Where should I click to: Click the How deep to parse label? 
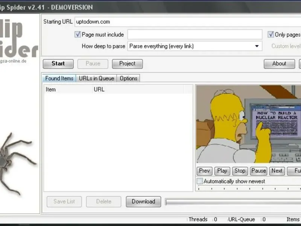pyautogui.click(x=103, y=46)
